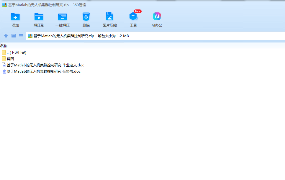Viewport: 285px width, 180px height.
Task: Click the 解压到 (Extract to) icon
Action: coord(39,17)
